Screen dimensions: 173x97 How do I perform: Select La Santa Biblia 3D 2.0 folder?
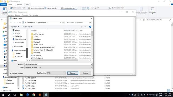[43, 50]
